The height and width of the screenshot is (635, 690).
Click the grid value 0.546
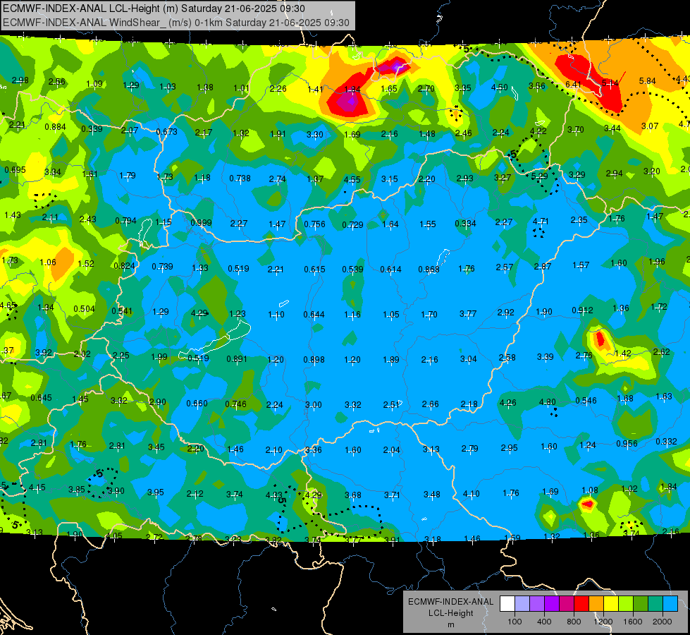(x=586, y=401)
